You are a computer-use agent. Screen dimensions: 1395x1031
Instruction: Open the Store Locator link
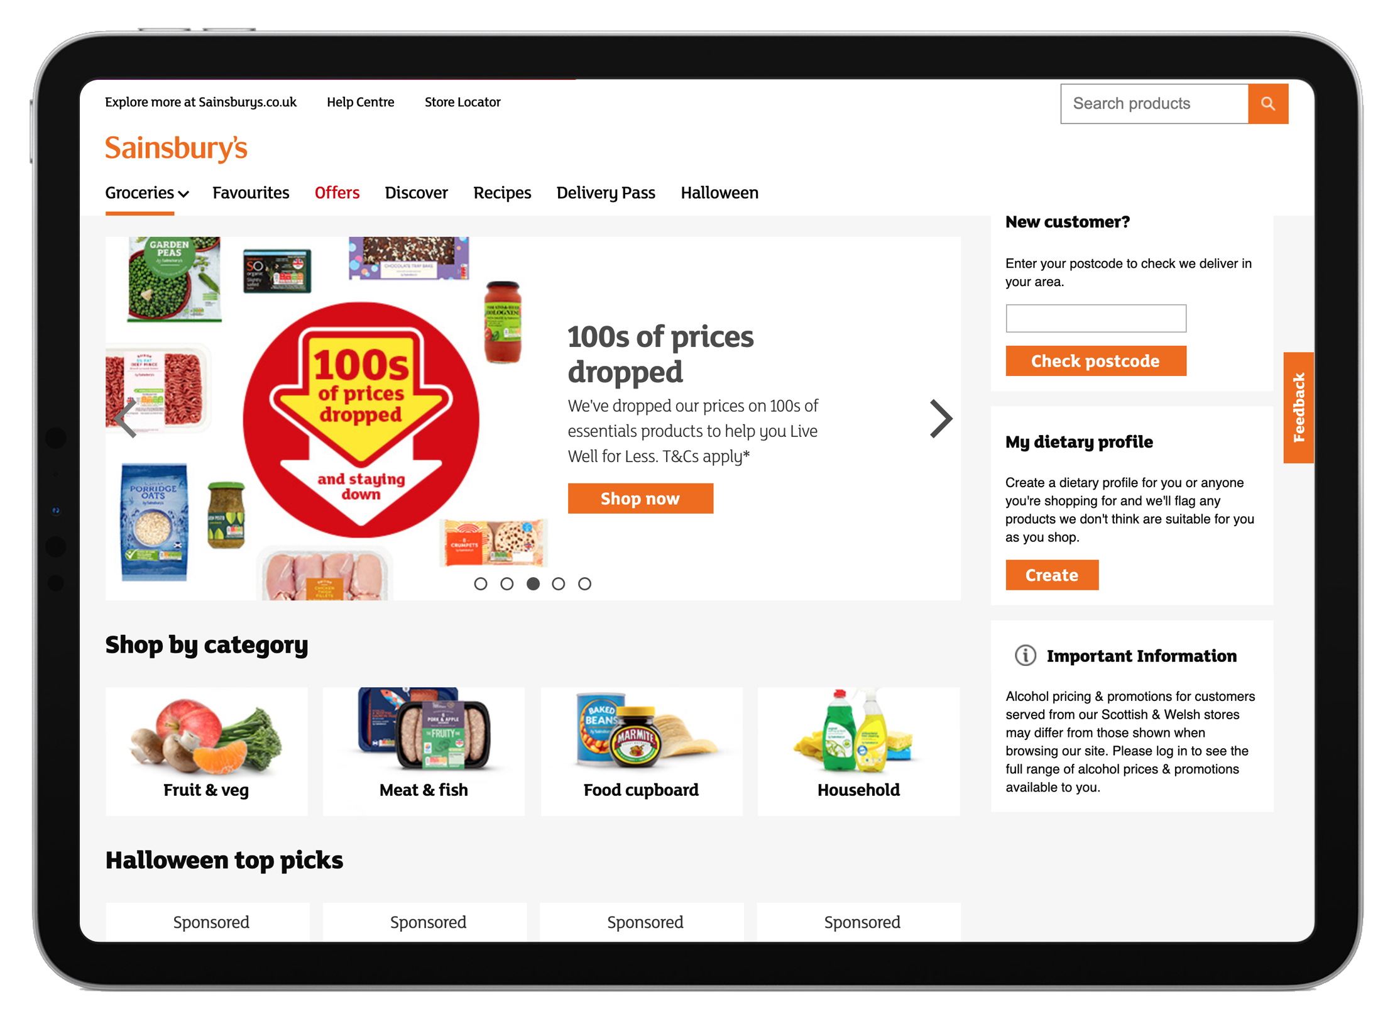pyautogui.click(x=462, y=102)
